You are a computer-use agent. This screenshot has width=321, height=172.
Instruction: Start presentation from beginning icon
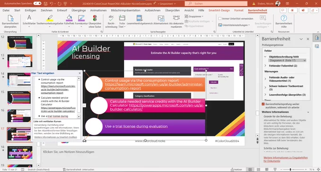tap(65, 3)
